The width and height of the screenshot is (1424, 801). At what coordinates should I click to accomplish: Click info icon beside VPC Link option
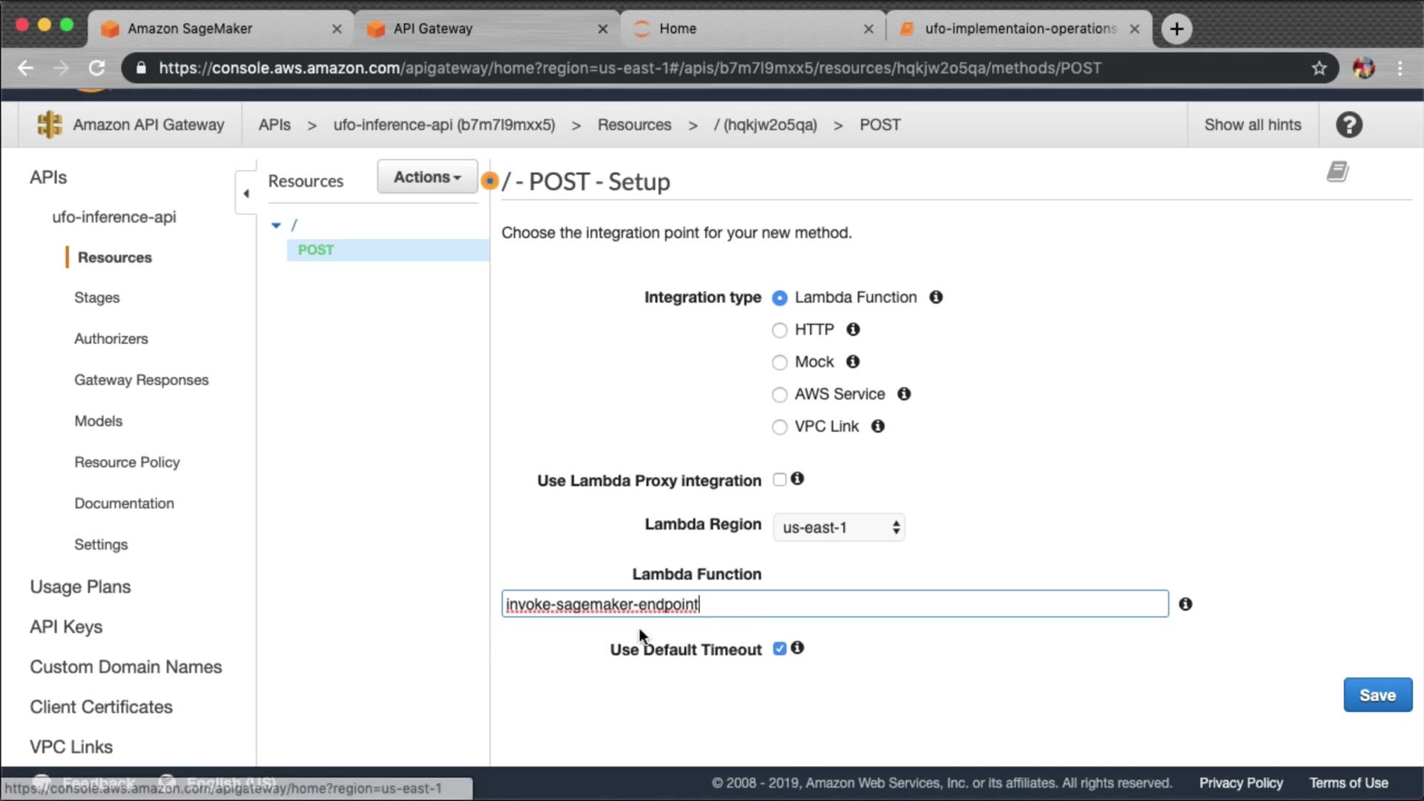pos(877,426)
